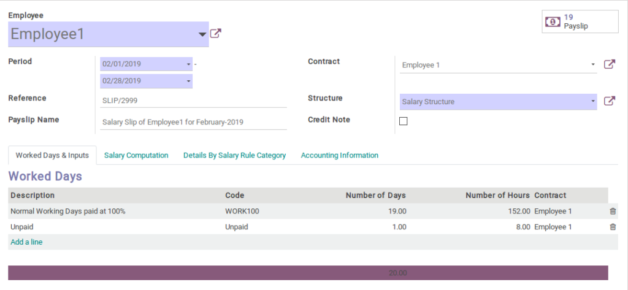Click the money icon in the Payslip button

pos(553,21)
